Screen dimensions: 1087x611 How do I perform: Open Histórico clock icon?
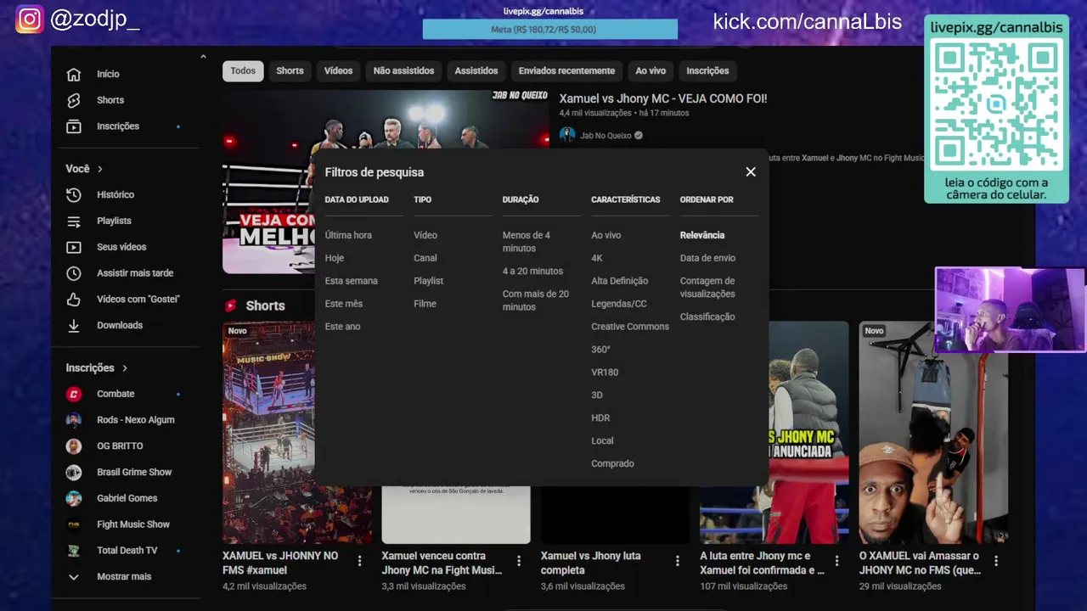coord(74,195)
